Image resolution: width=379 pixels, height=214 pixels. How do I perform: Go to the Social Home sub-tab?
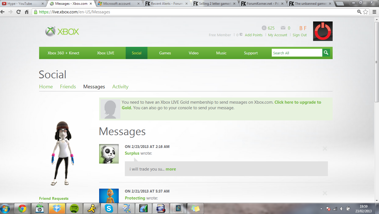(x=46, y=87)
